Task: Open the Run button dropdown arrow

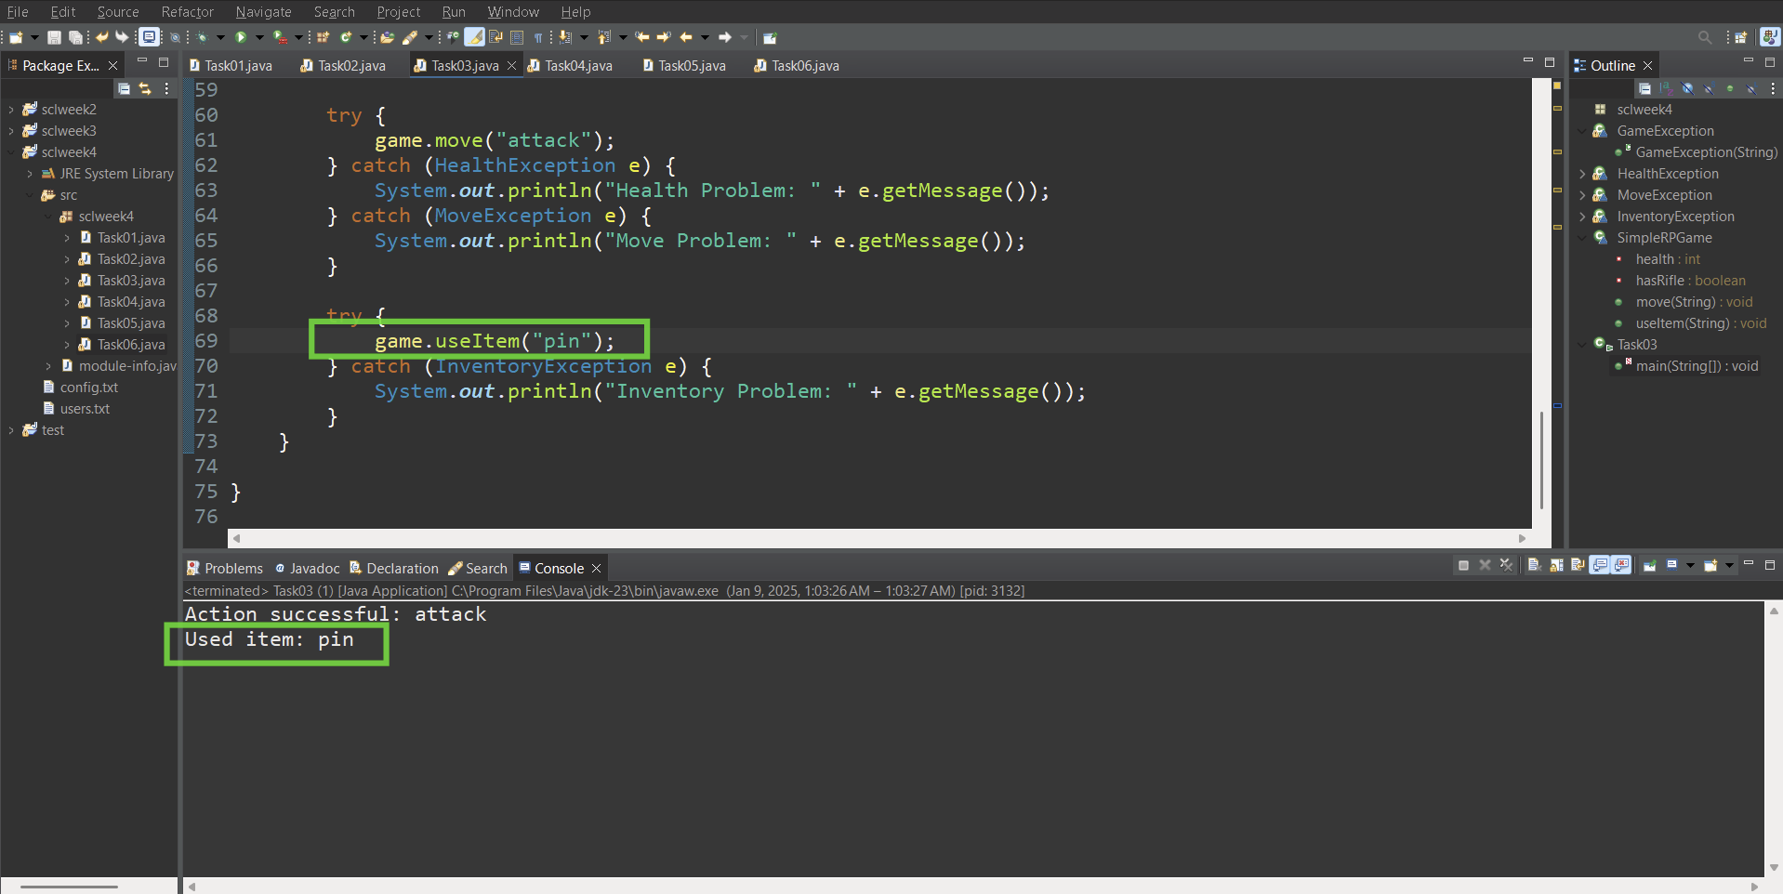Action: click(x=259, y=37)
